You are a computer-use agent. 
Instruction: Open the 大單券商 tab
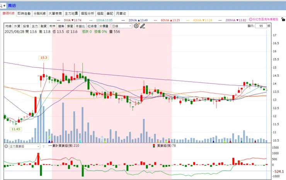(55, 13)
